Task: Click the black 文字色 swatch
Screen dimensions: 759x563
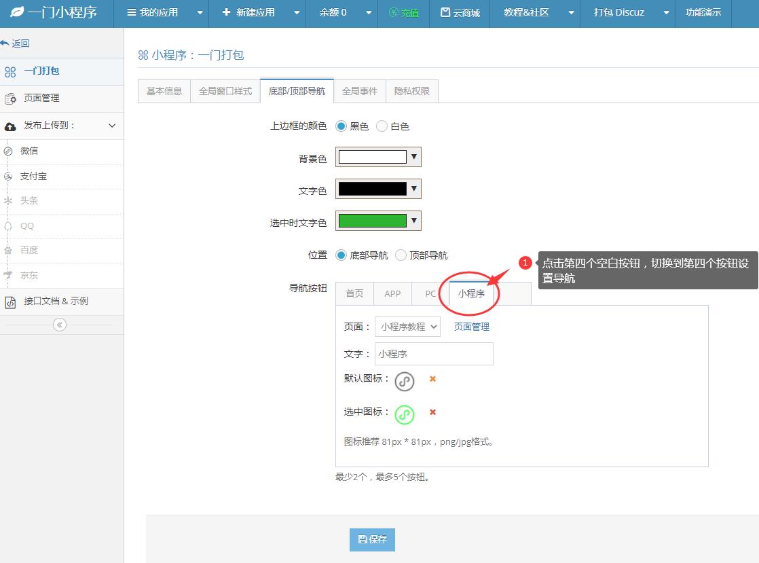Action: point(372,189)
